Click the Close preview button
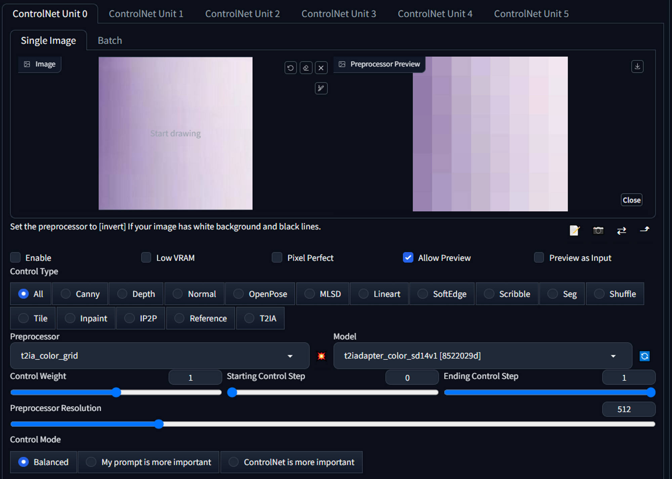 click(x=631, y=200)
